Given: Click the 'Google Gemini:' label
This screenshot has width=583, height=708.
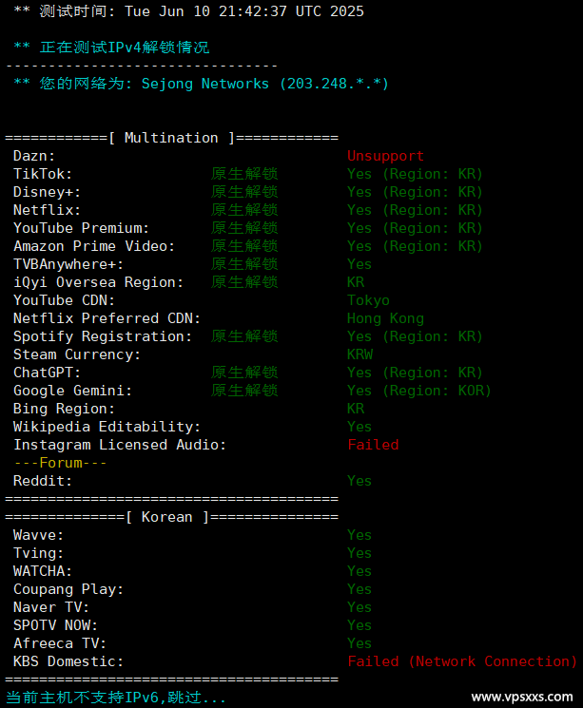Looking at the screenshot, I should click(x=72, y=391).
